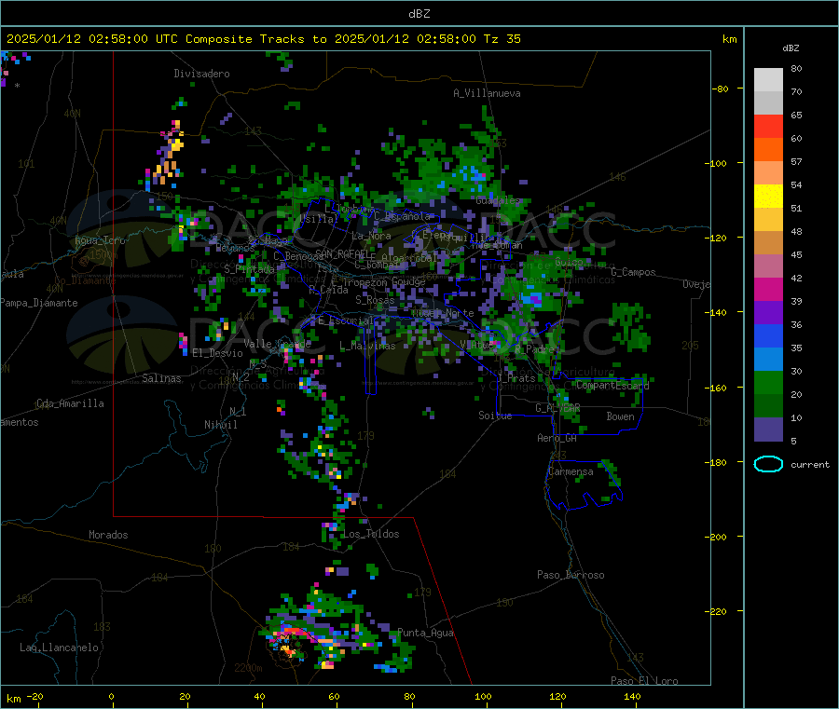
Task: Click the 140 km horizontal axis tick
Action: click(x=632, y=696)
